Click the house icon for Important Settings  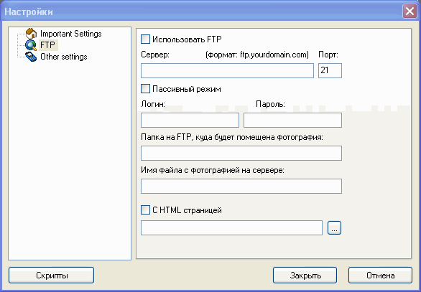coord(31,34)
